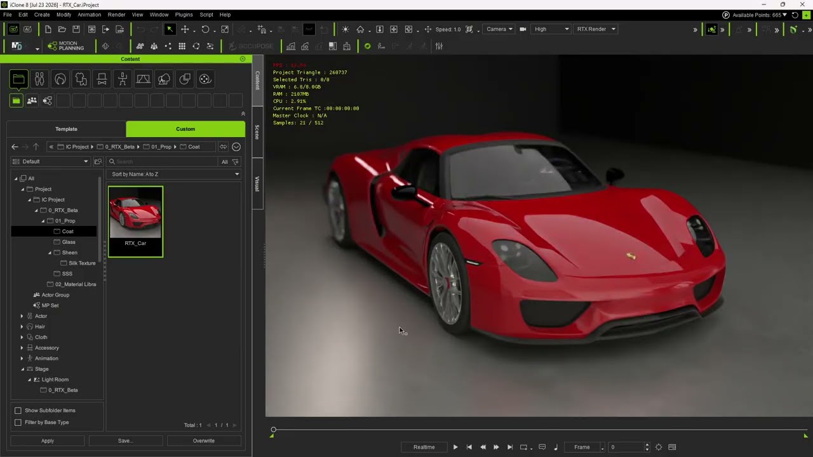Select the Accessory content category icon
The height and width of the screenshot is (457, 813).
click(102, 79)
